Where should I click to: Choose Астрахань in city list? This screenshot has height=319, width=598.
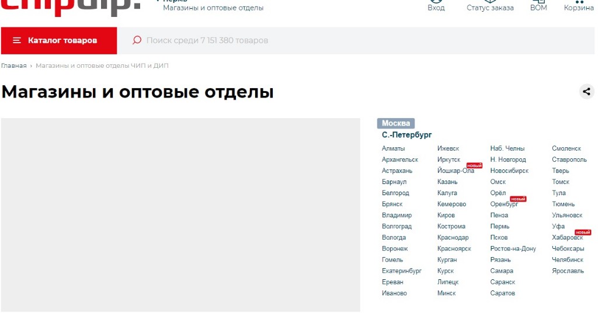[x=397, y=171]
